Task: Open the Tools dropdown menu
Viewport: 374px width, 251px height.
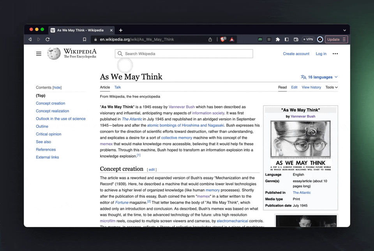Action: click(x=332, y=87)
